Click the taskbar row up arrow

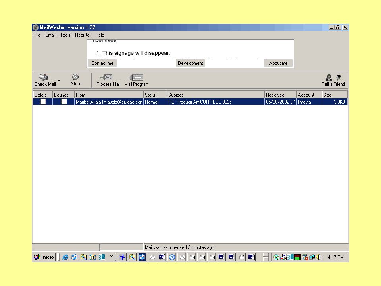click(266, 255)
